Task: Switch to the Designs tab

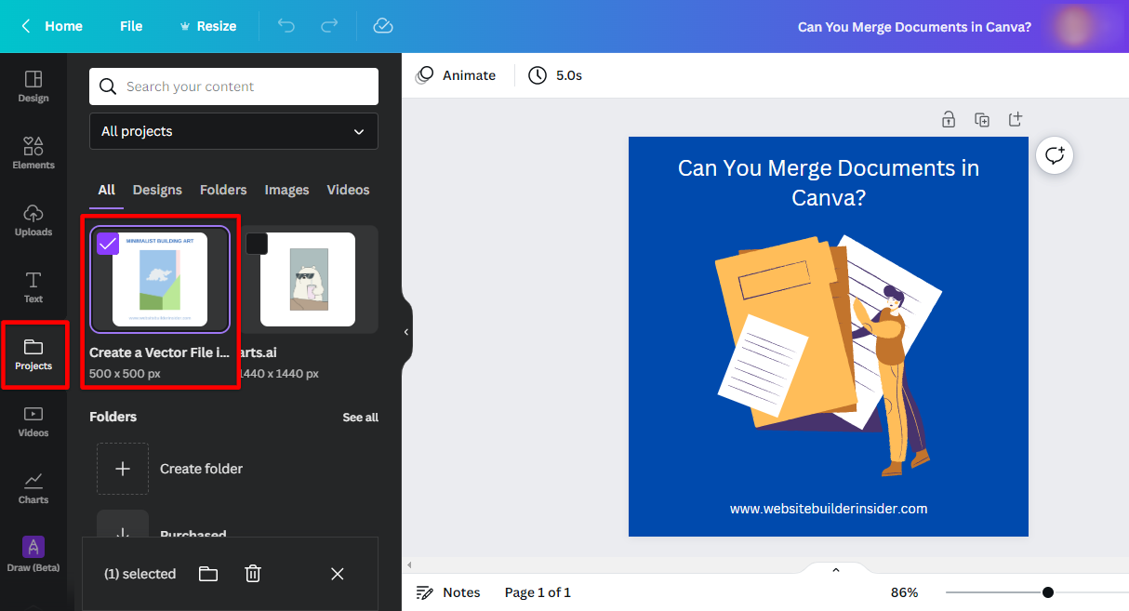Action: (157, 190)
